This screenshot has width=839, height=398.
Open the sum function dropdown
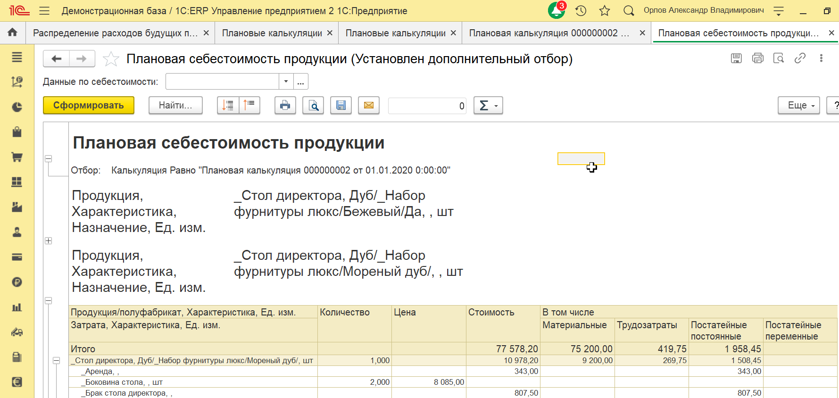pos(488,105)
